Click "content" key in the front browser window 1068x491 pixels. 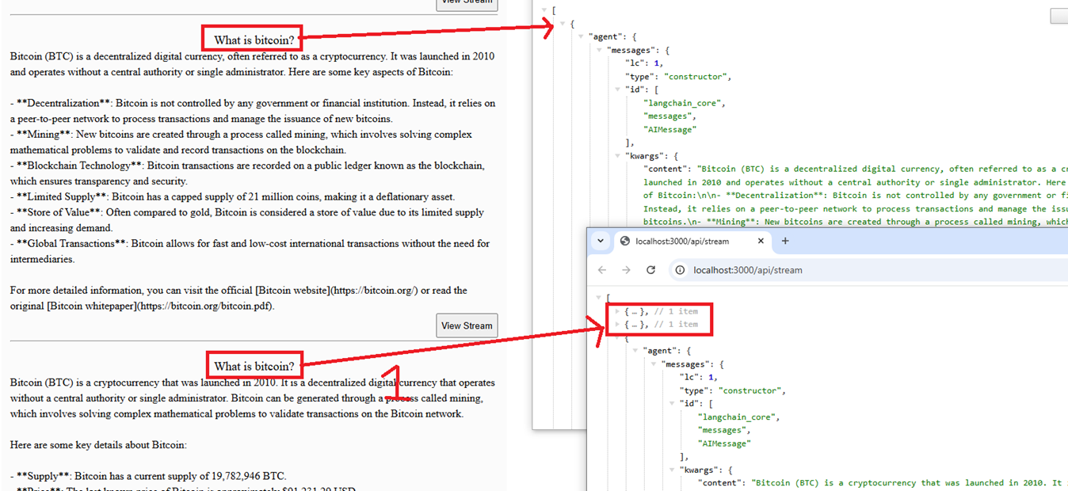point(721,483)
